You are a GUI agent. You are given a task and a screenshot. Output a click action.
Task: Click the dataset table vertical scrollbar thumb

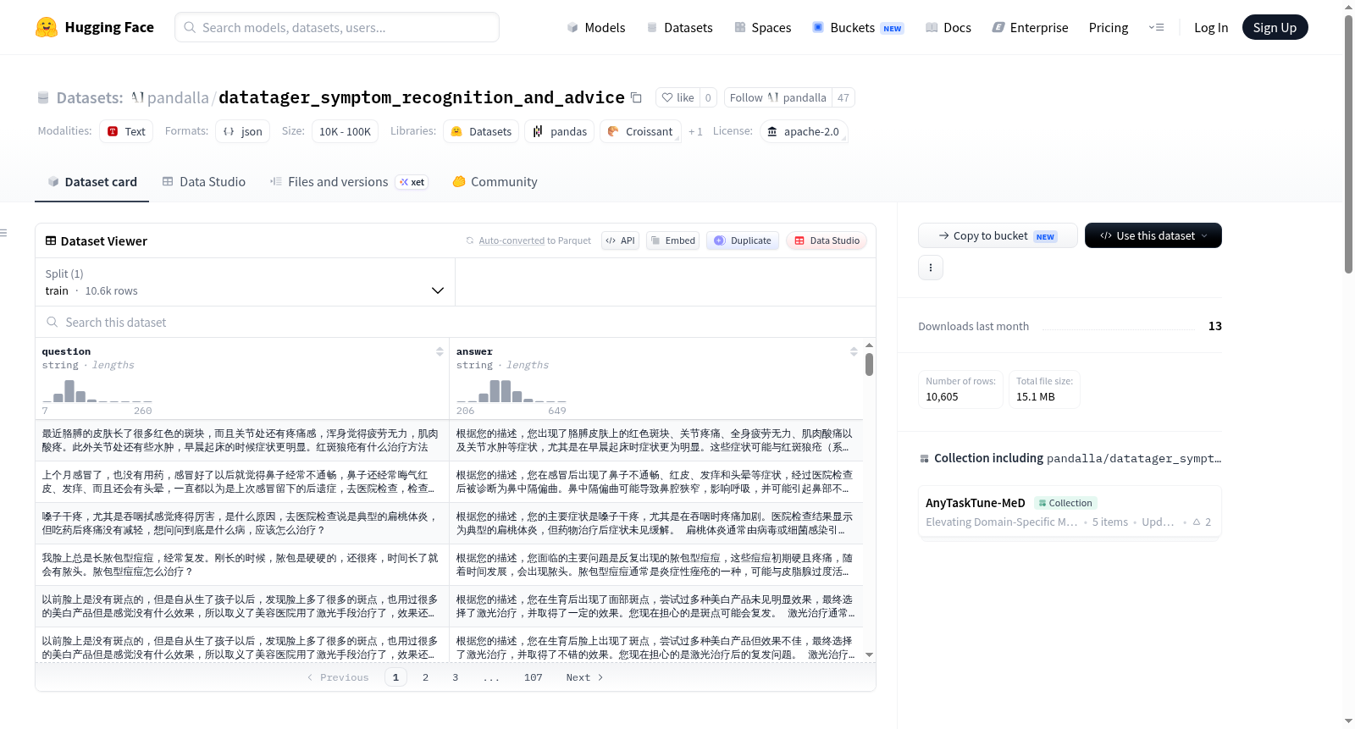[x=869, y=365]
